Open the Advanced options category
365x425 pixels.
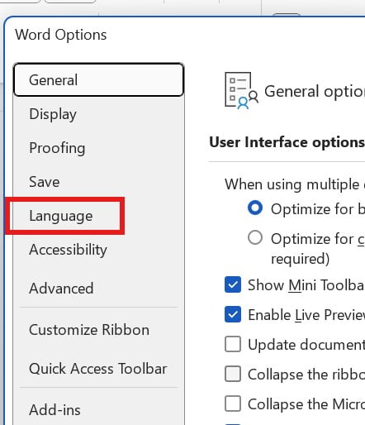point(61,289)
